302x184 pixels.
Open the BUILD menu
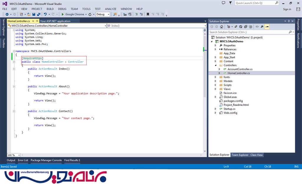pos(50,9)
